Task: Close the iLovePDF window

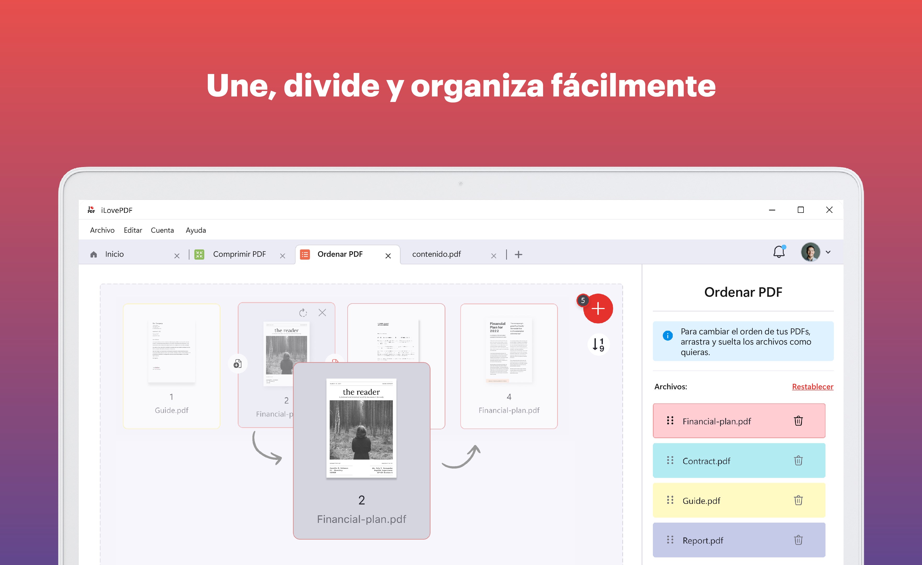Action: [829, 210]
